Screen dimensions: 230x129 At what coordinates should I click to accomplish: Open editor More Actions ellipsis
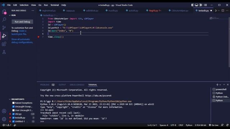coord(227,10)
